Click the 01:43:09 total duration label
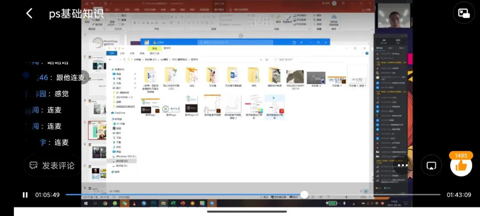The image size is (480, 216). (459, 195)
